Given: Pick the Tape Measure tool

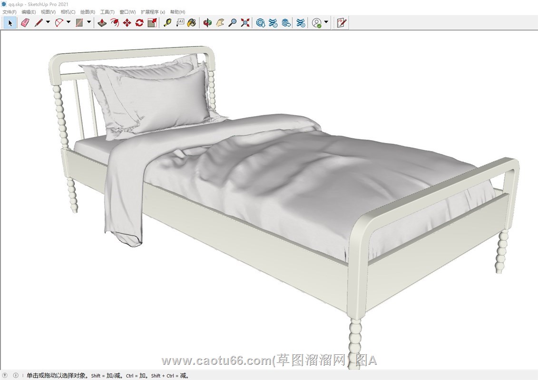Looking at the screenshot, I should tap(167, 22).
